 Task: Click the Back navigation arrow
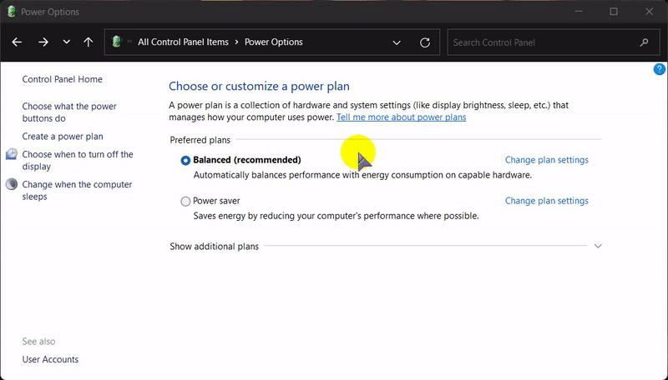coord(17,42)
